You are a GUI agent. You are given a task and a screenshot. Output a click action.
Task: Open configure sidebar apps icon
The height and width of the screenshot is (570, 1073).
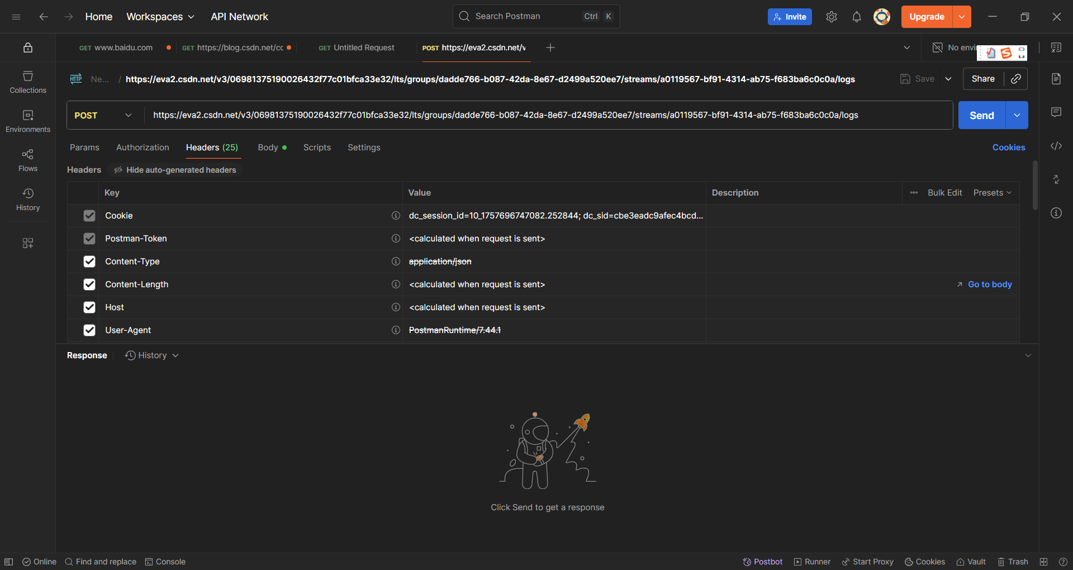28,243
